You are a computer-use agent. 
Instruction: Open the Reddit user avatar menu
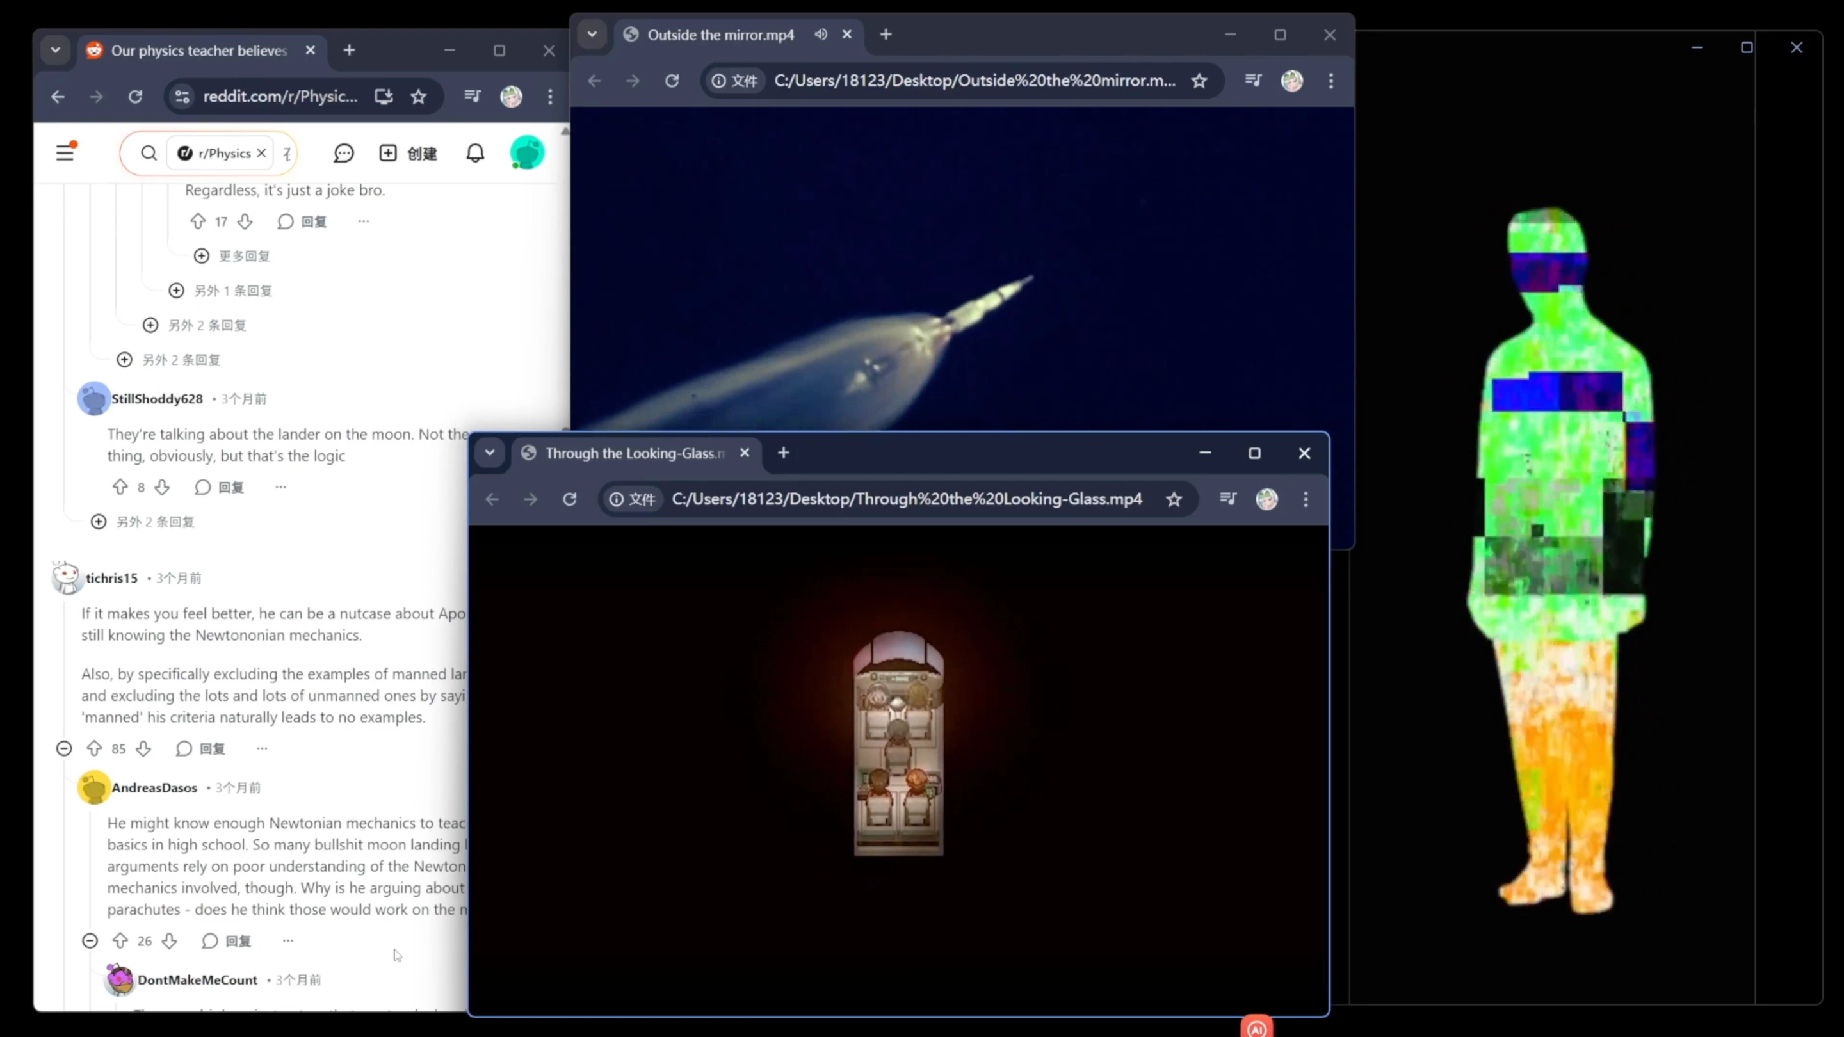pyautogui.click(x=527, y=152)
